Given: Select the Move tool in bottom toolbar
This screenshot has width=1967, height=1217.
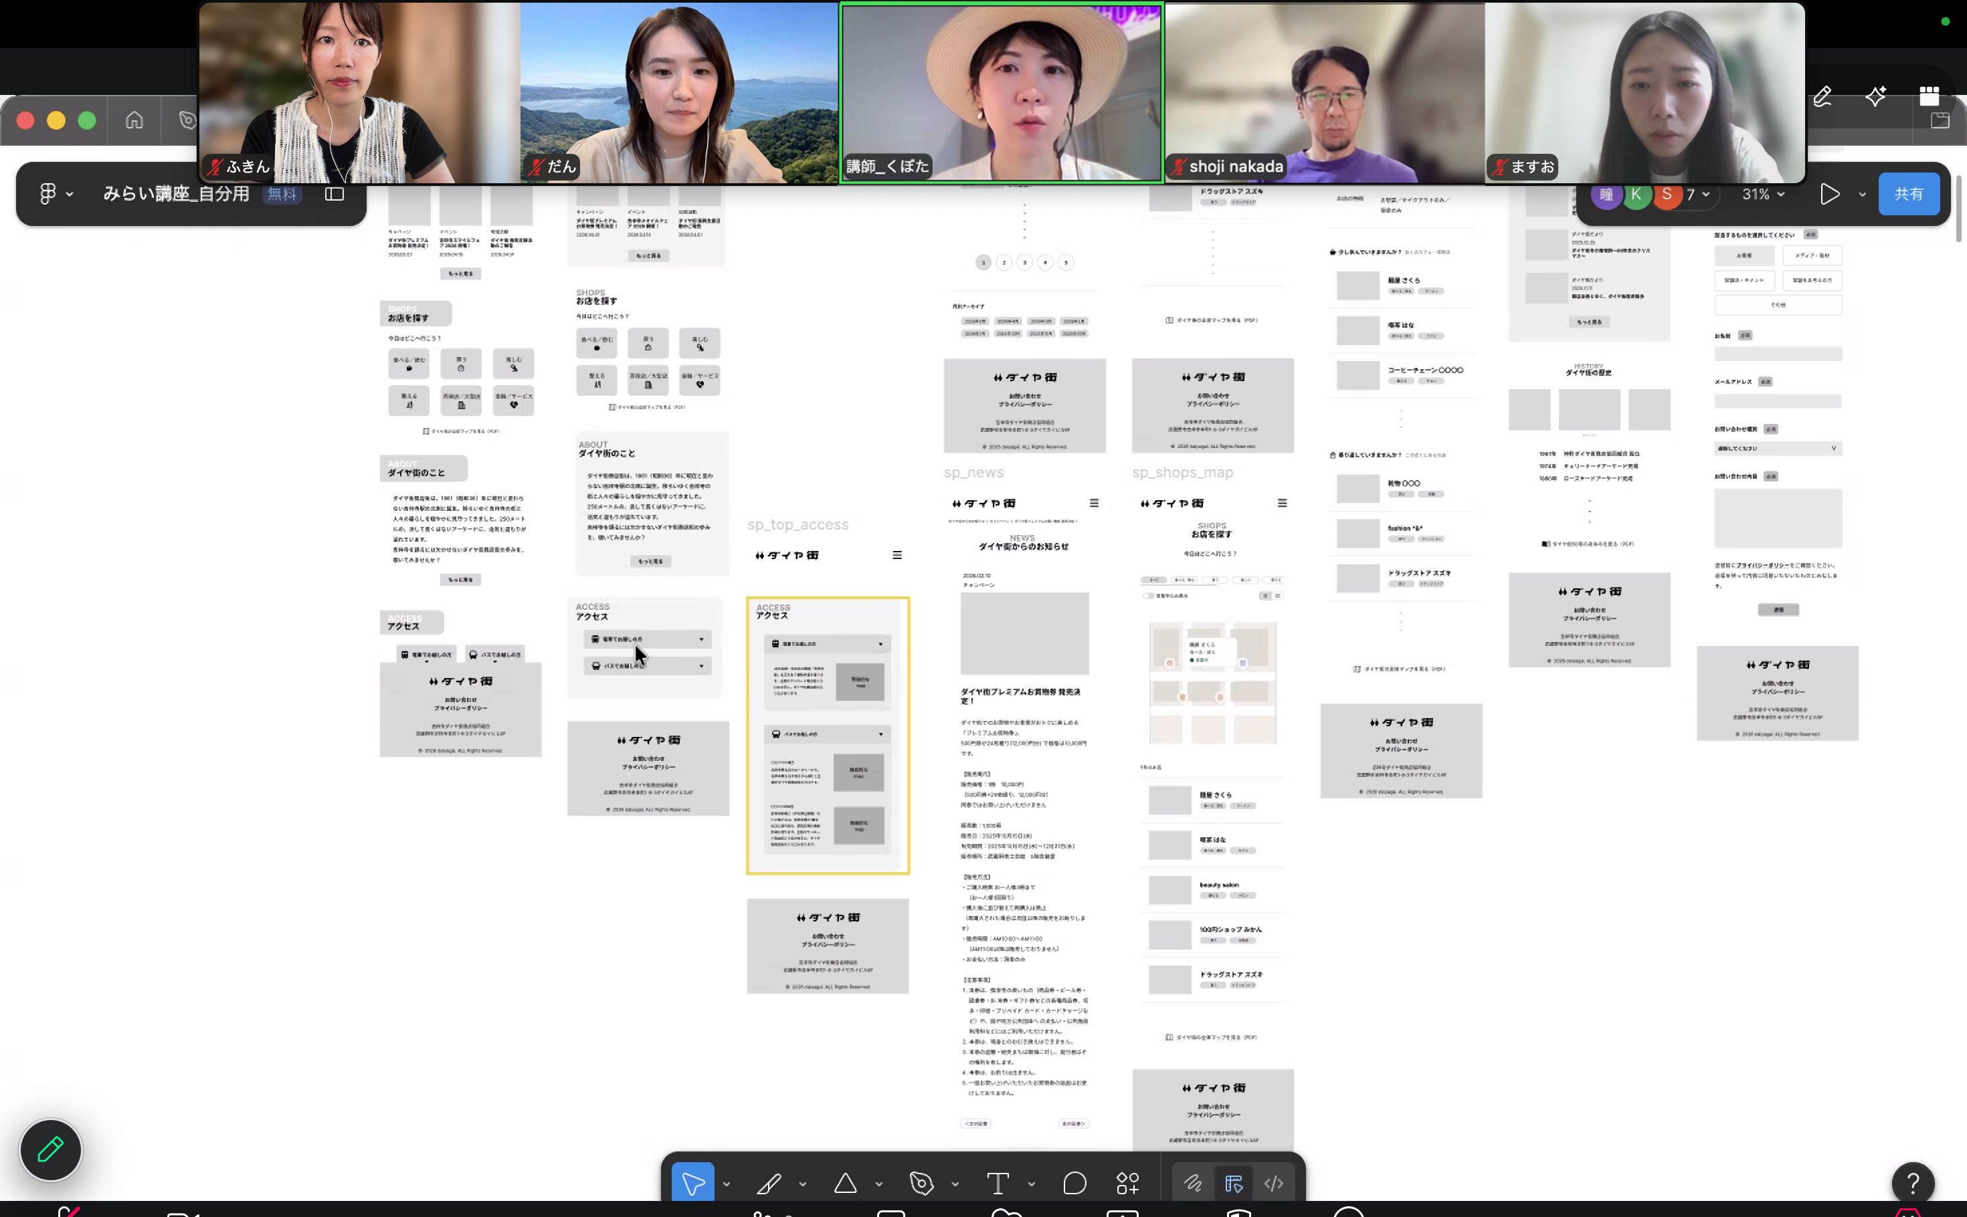Looking at the screenshot, I should (692, 1183).
